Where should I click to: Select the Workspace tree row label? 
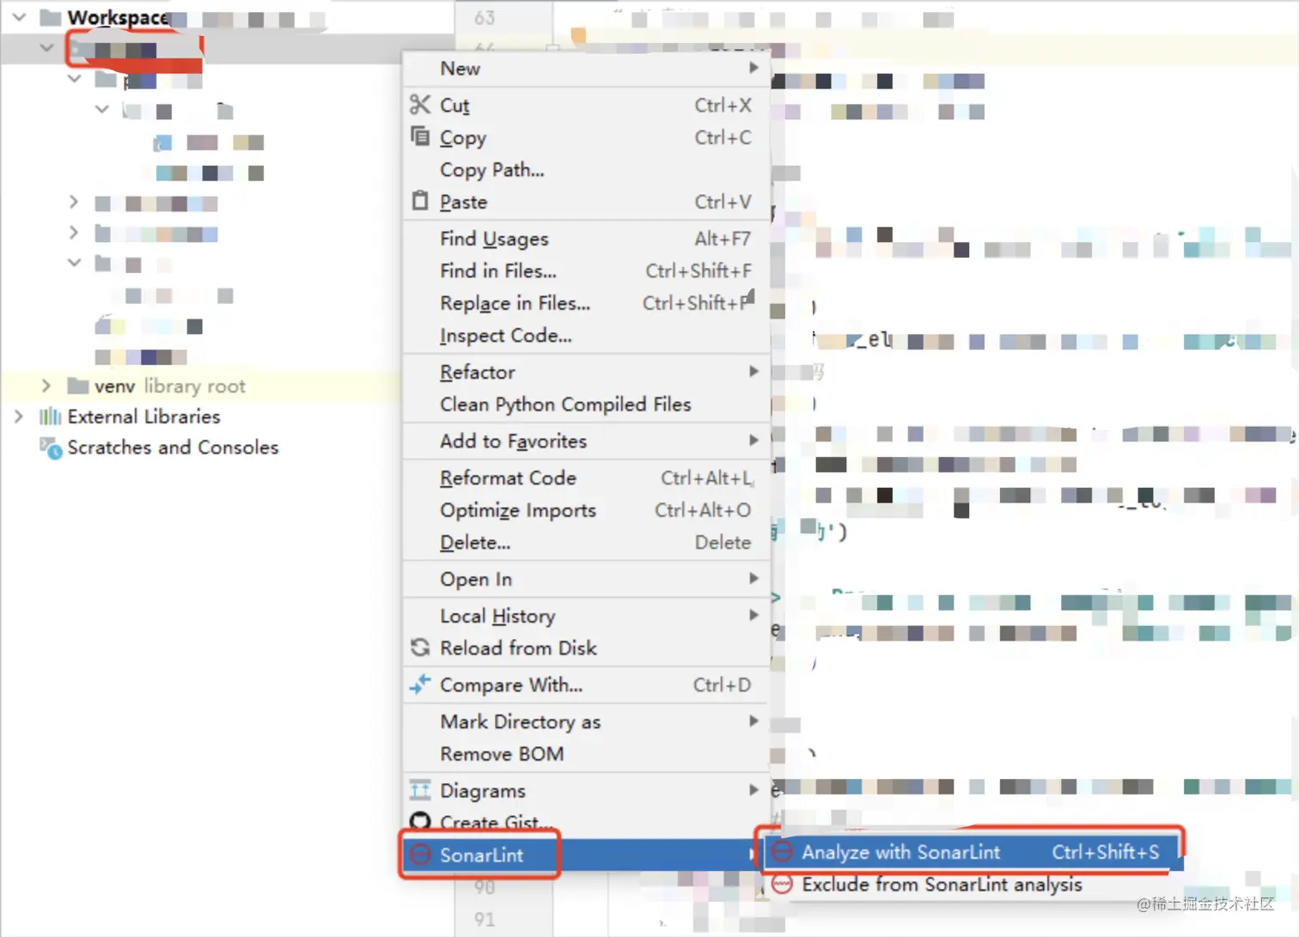(x=118, y=17)
